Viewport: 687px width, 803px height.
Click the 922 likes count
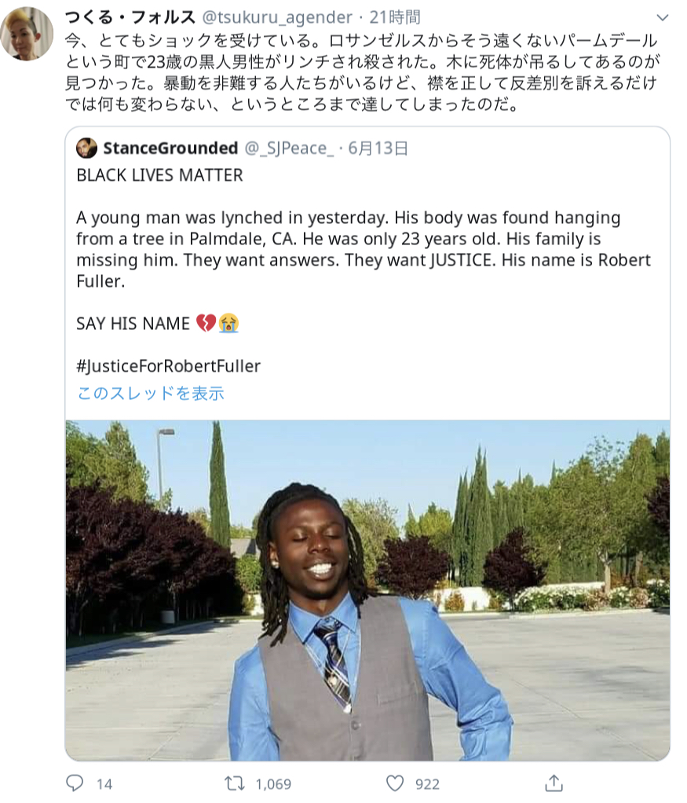(x=427, y=784)
